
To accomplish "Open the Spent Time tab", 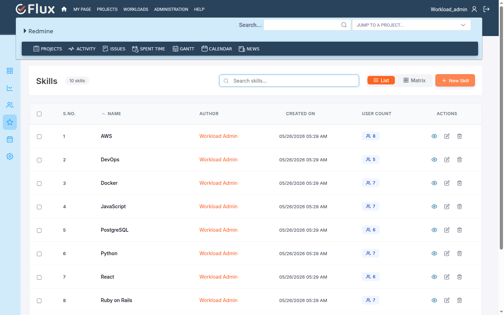I will pos(148,49).
